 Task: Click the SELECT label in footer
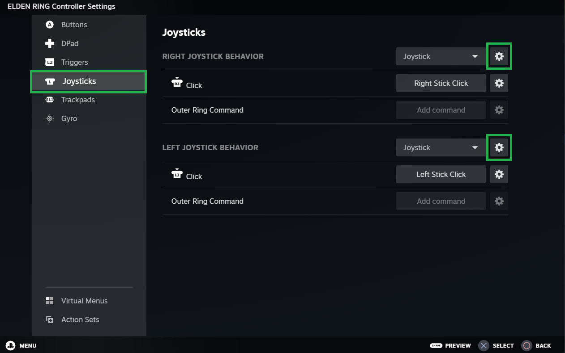503,346
